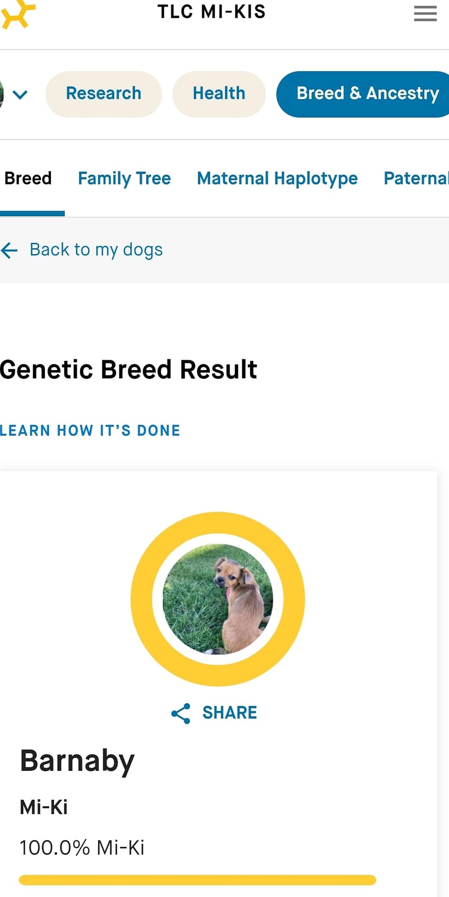Open the hamburger menu

click(425, 14)
